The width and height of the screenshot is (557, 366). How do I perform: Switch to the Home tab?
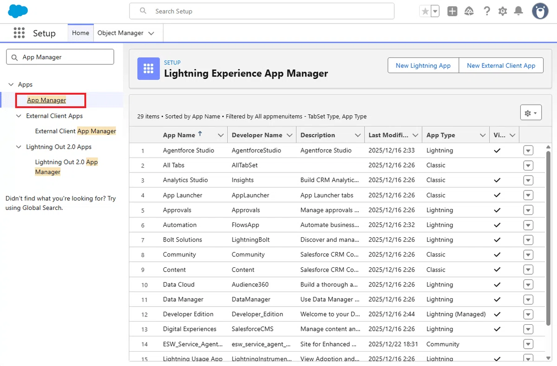tap(80, 33)
